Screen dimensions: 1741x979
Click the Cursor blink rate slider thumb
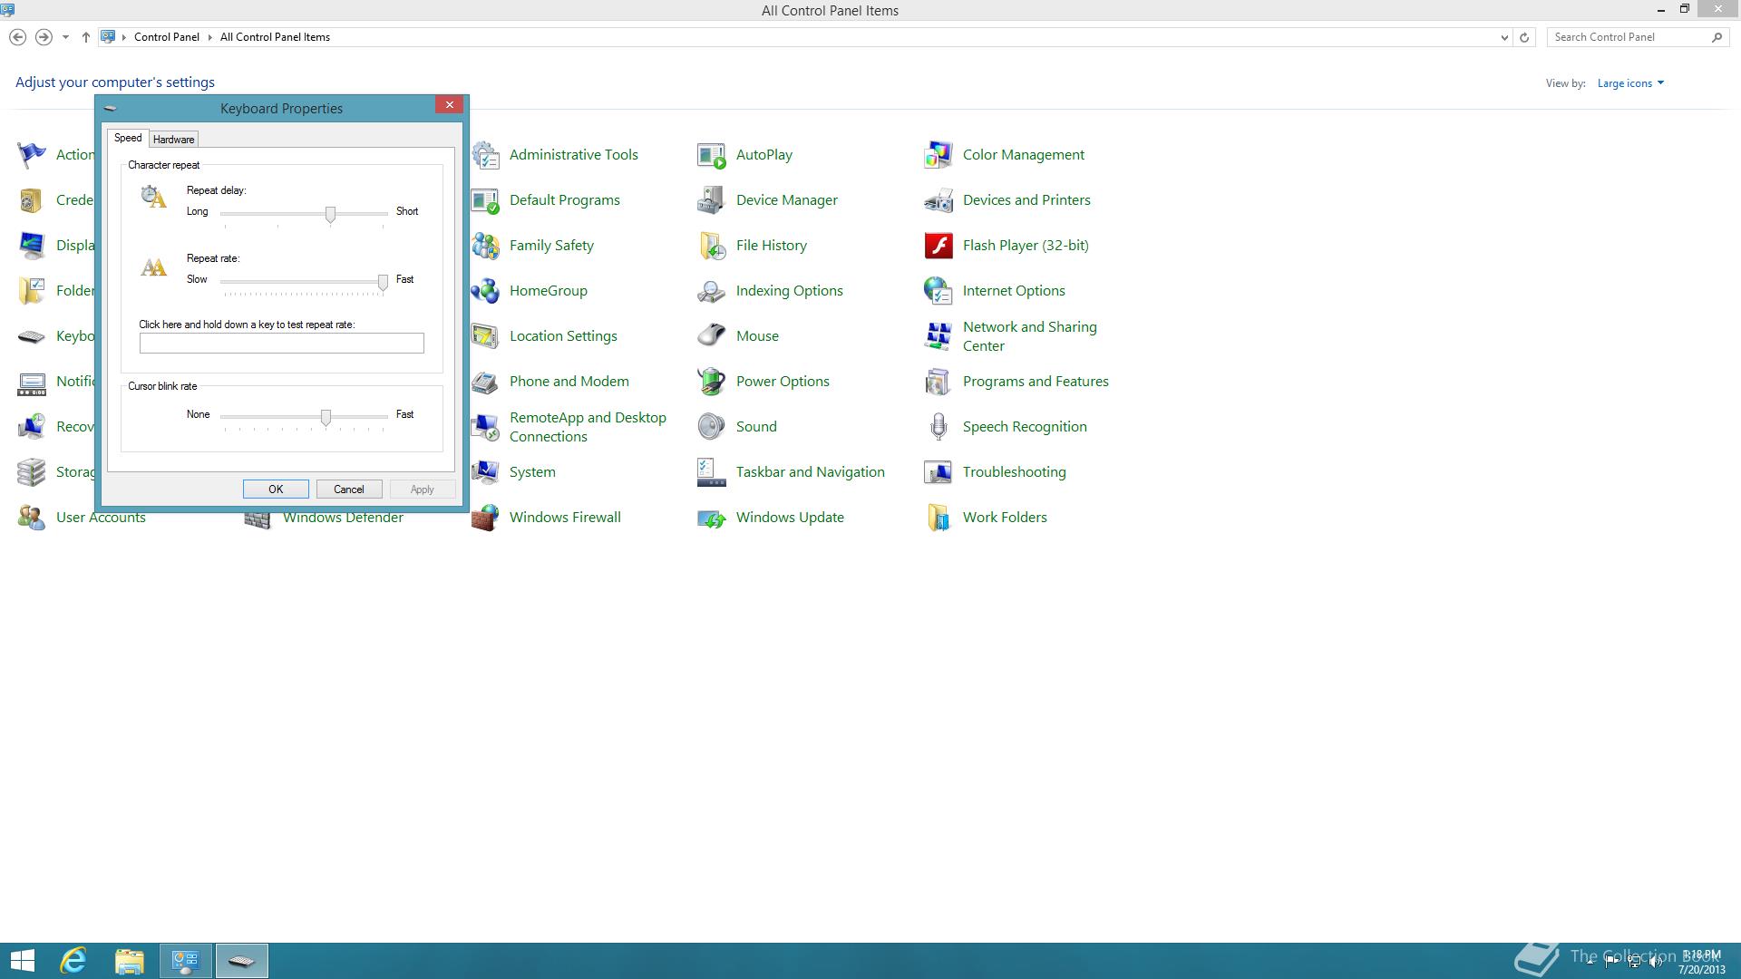pos(326,417)
